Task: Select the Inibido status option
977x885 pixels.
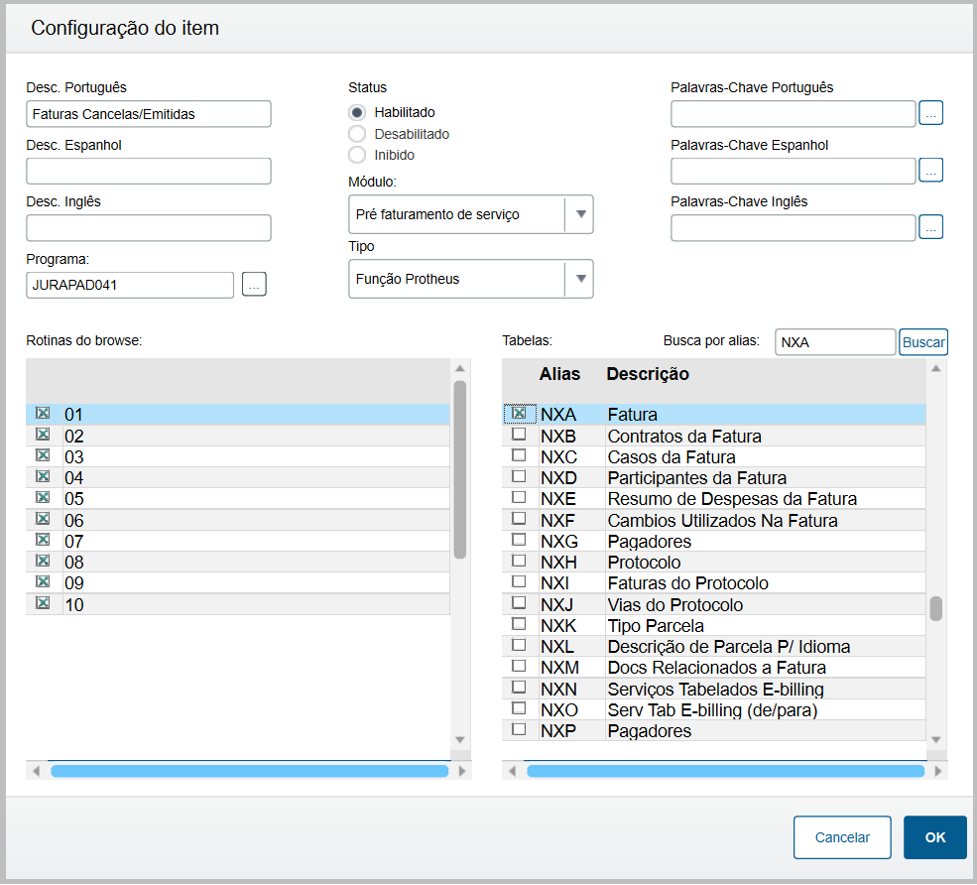Action: [357, 155]
